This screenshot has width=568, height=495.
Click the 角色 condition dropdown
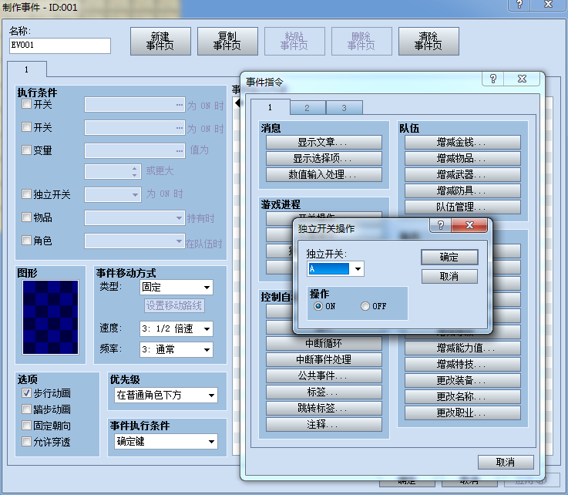point(135,241)
